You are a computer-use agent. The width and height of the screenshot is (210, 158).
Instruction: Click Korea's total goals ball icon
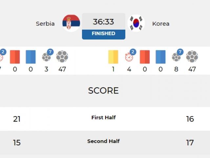click(x=192, y=56)
